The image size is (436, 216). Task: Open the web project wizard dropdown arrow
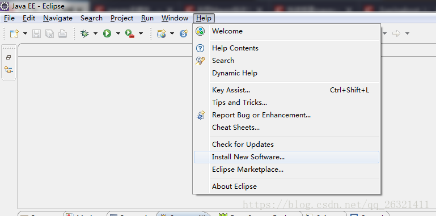coord(172,33)
